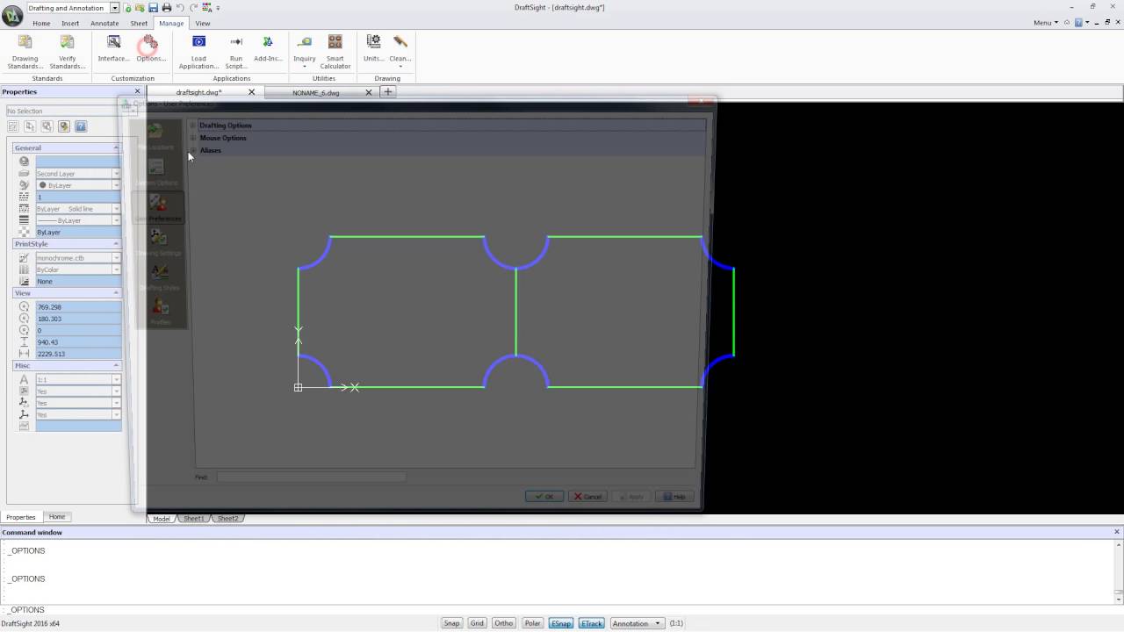Viewport: 1124px width, 632px height.
Task: Open the DraftSight application logo menu
Action: tap(12, 15)
